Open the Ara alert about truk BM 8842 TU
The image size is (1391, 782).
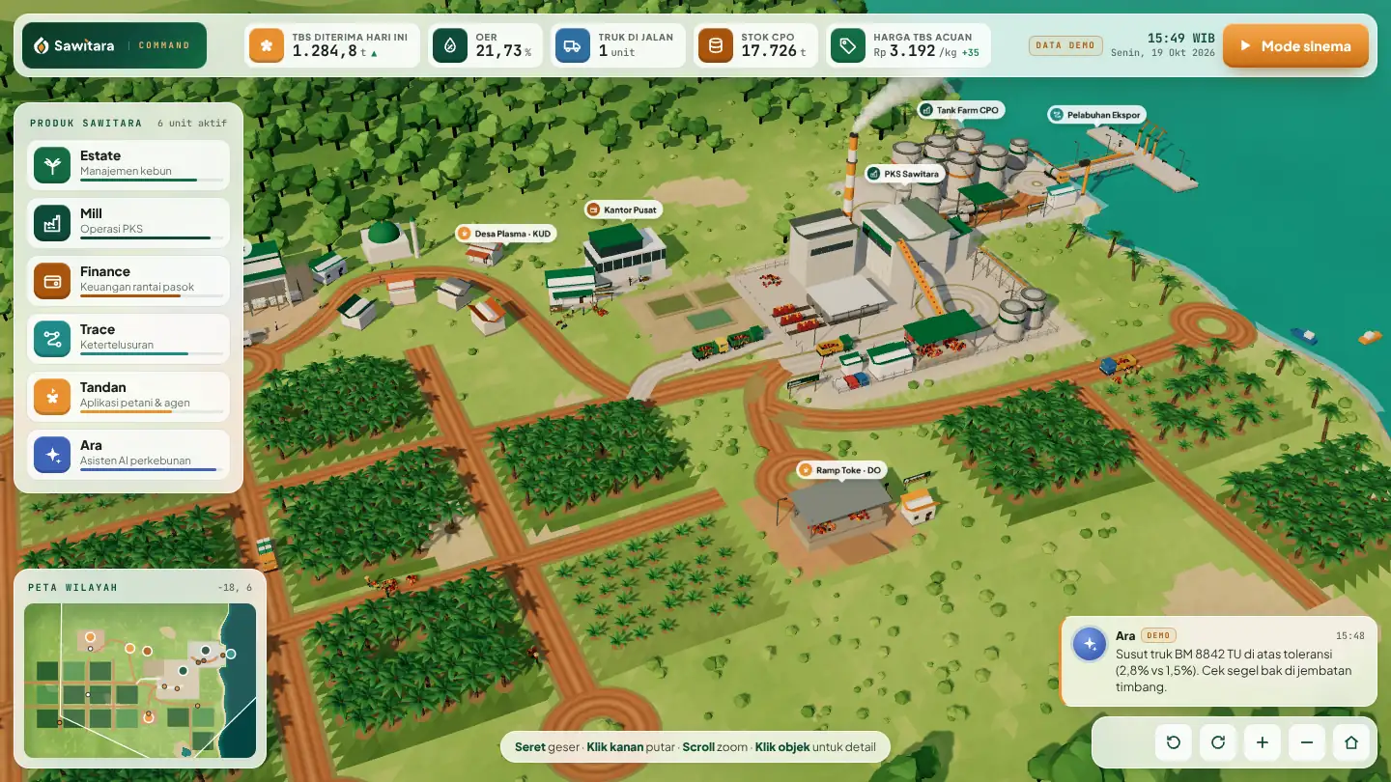[1219, 662]
